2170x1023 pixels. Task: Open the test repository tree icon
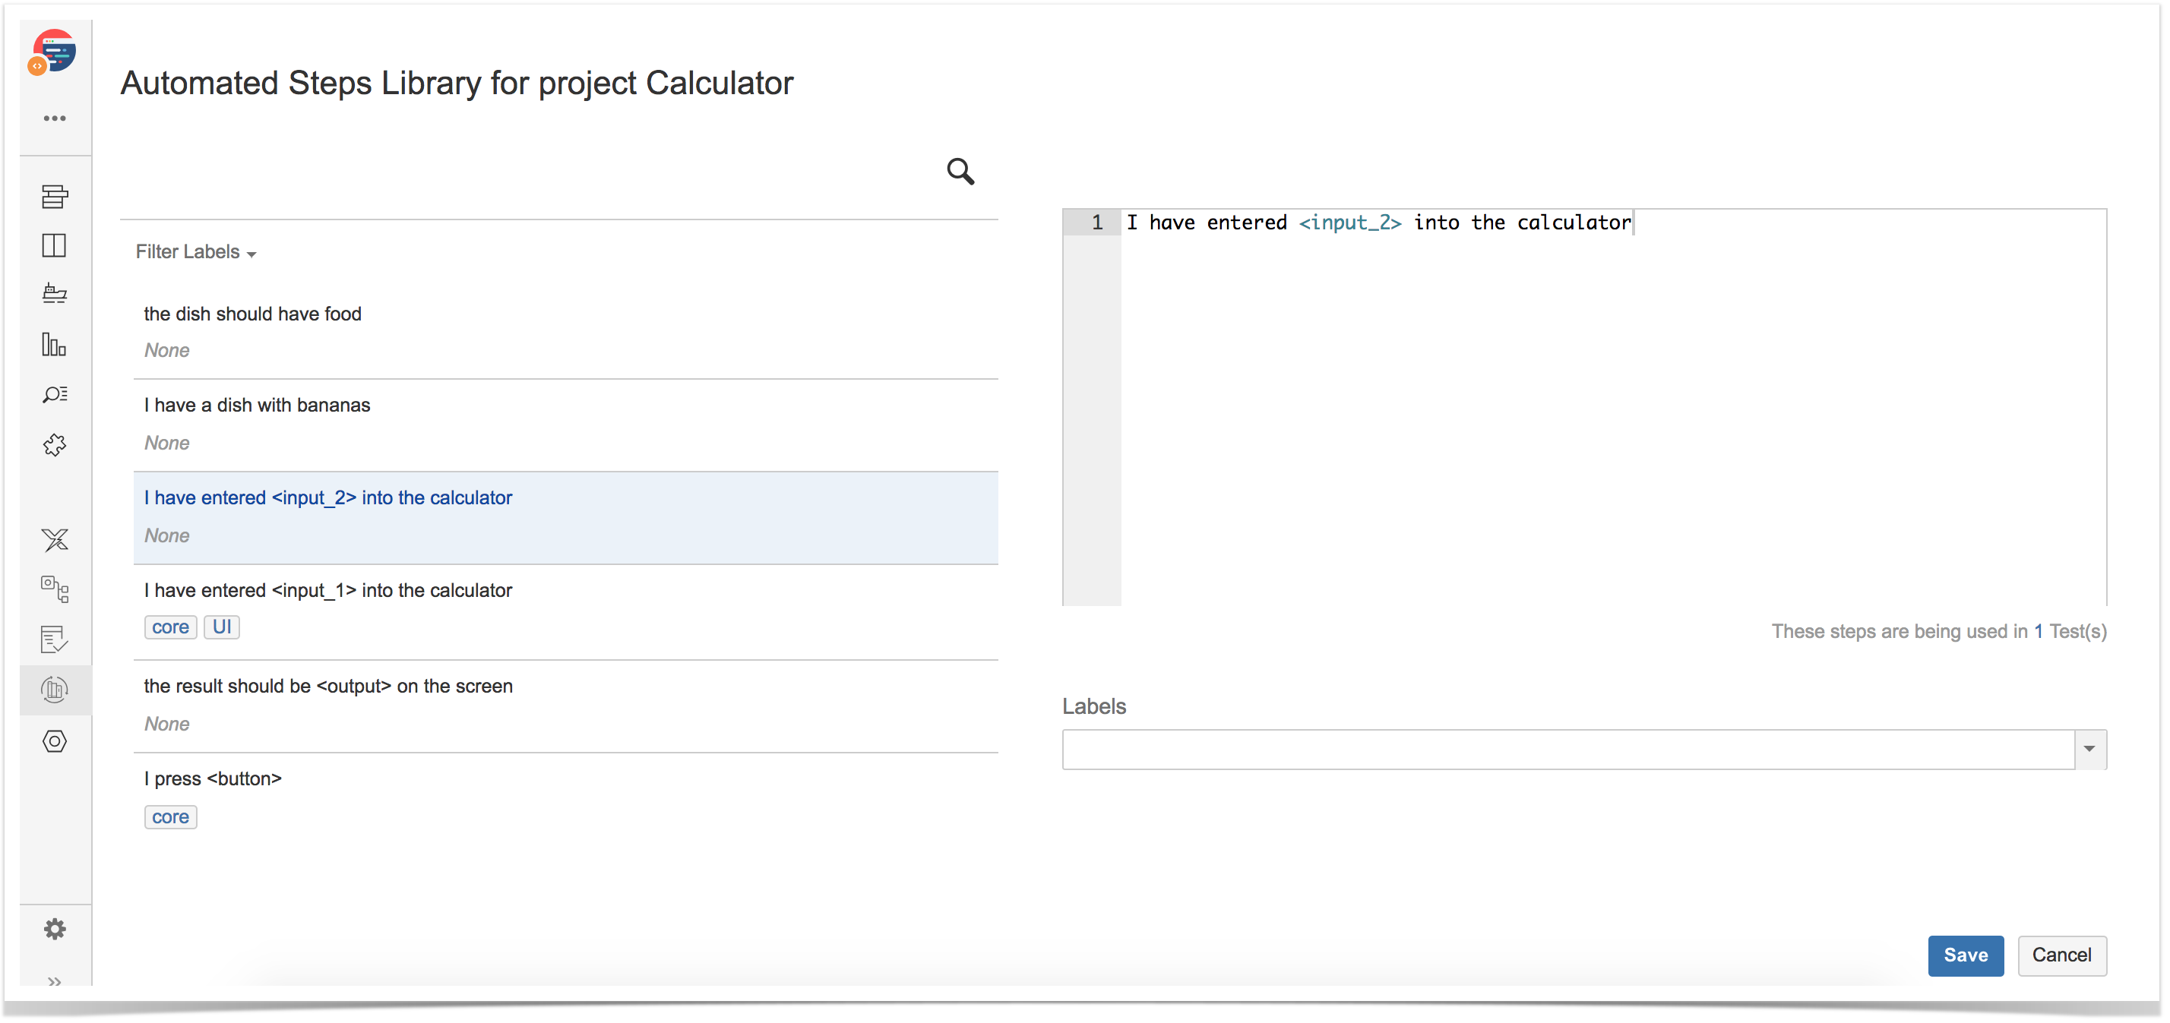click(x=55, y=589)
